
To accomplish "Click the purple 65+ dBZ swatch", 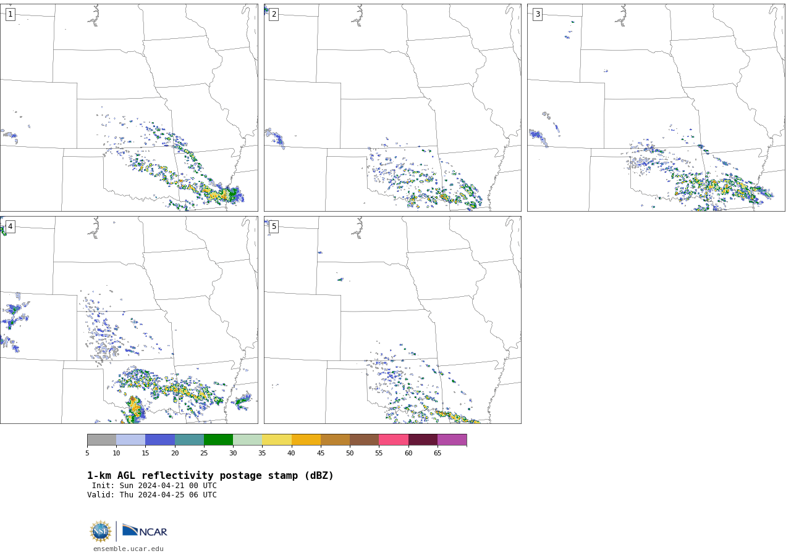I will tap(452, 440).
